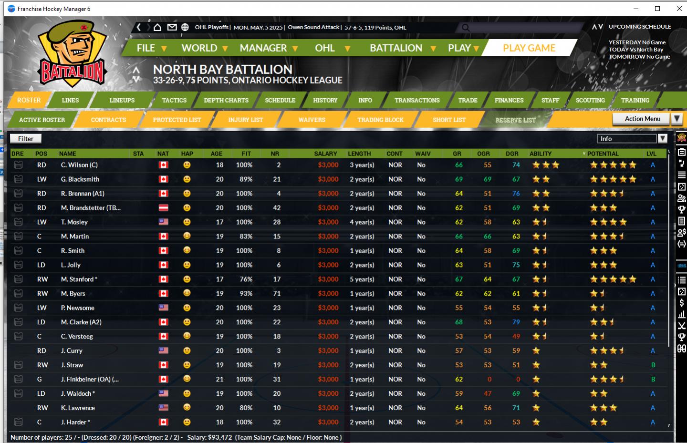Image resolution: width=687 pixels, height=443 pixels.
Task: Click the roster table scrollbar down arrow
Action: click(668, 425)
